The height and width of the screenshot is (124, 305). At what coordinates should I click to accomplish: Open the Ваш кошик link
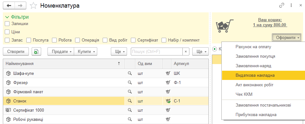[x=270, y=23]
